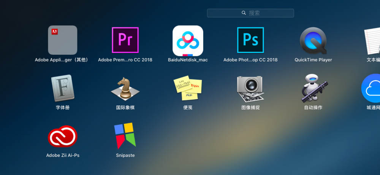
Task: Launch Automator (自动操作) robot icon
Action: pyautogui.click(x=314, y=88)
